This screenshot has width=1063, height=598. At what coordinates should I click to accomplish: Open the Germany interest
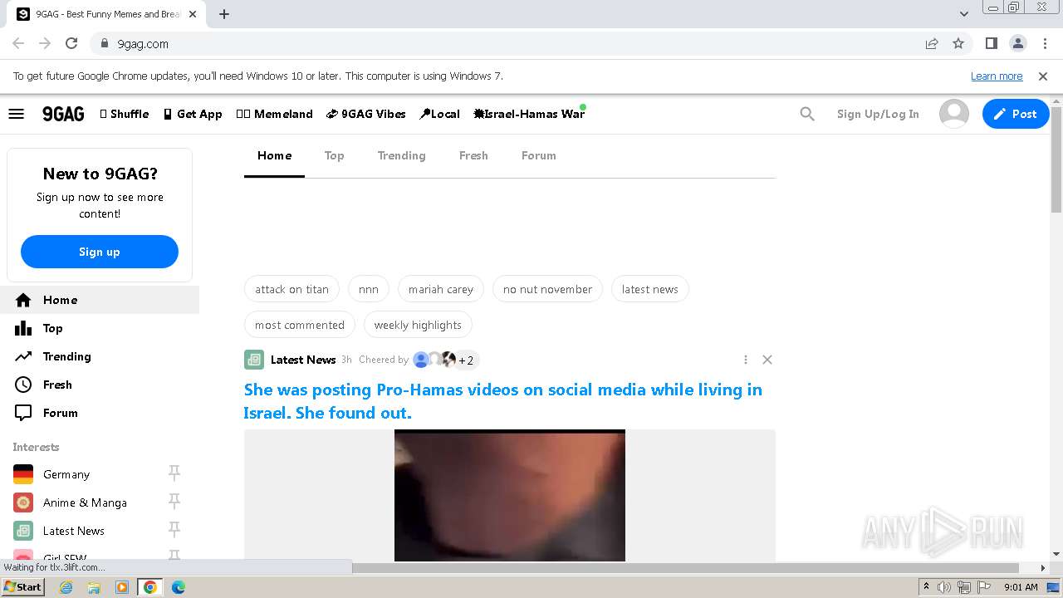click(x=66, y=474)
